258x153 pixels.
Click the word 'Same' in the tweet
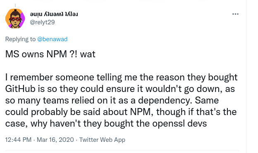pyautogui.click(x=207, y=101)
